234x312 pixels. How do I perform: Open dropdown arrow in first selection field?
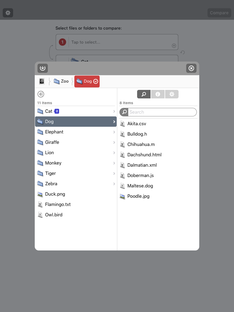coord(174,46)
